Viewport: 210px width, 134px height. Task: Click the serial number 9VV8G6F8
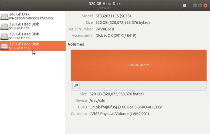[x=104, y=29]
